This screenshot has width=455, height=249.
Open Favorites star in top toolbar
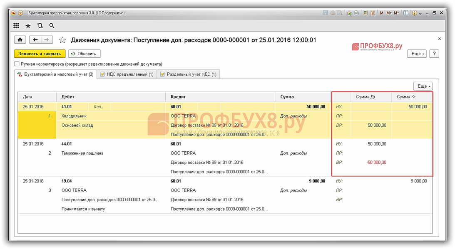(x=28, y=26)
